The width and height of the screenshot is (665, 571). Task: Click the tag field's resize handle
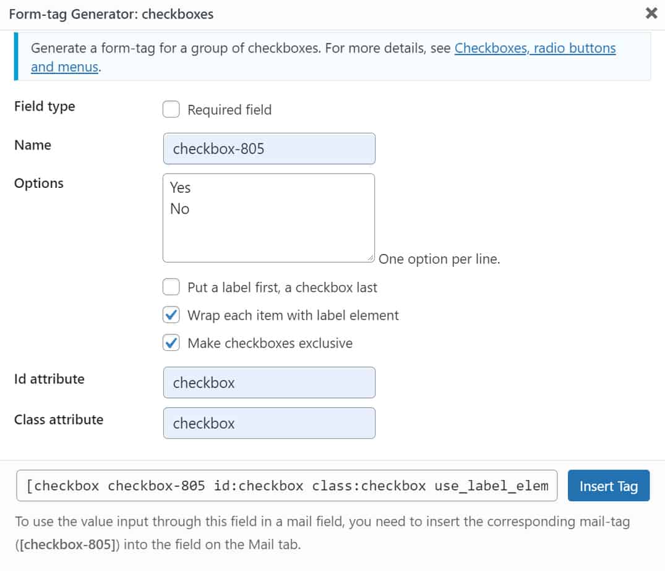coord(371,257)
